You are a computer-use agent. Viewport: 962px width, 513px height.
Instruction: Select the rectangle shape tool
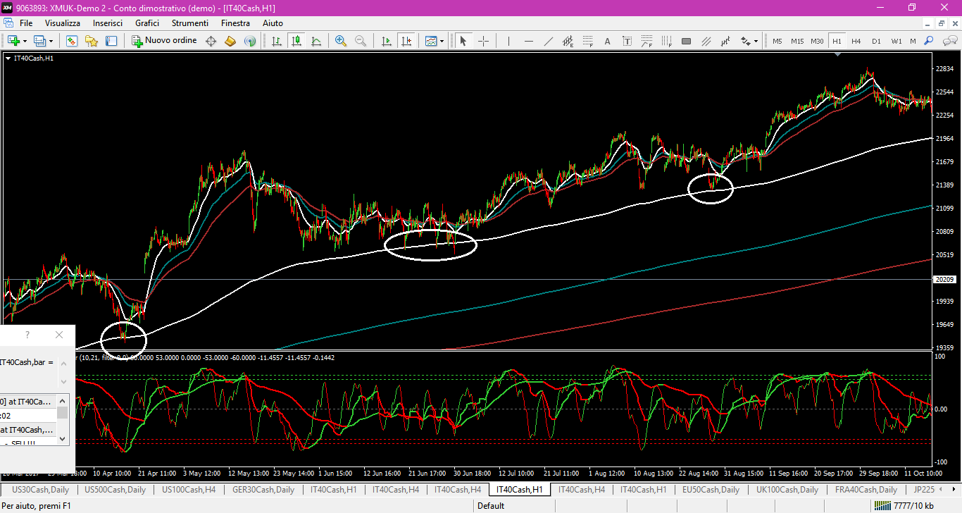coord(687,41)
